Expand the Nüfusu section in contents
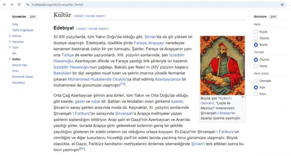 click(10, 36)
